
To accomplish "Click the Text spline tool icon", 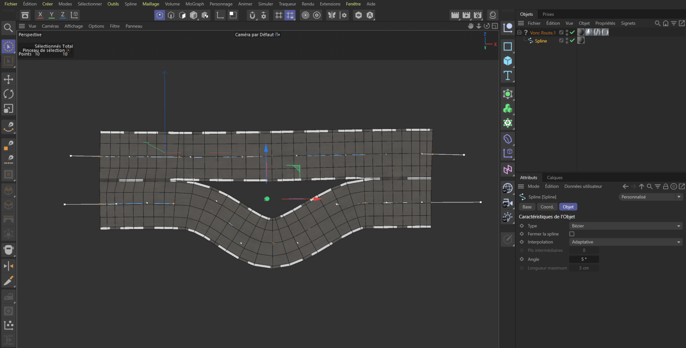I will point(507,76).
